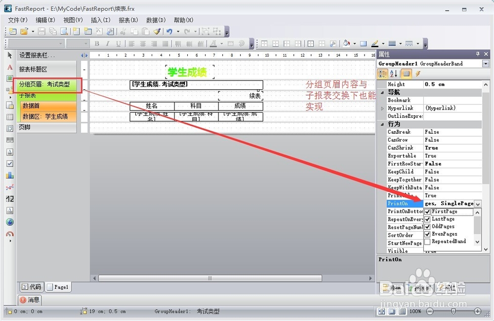Open the 文件(F) menu

18,20
